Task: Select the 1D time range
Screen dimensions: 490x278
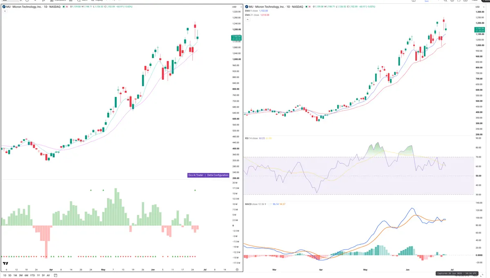Action: click(4, 276)
